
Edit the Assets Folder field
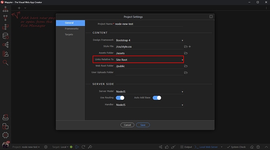149,53
